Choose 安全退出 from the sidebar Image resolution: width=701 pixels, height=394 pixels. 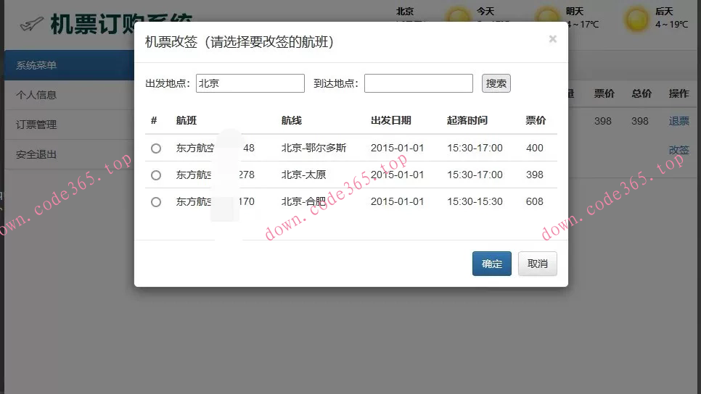pyautogui.click(x=36, y=154)
